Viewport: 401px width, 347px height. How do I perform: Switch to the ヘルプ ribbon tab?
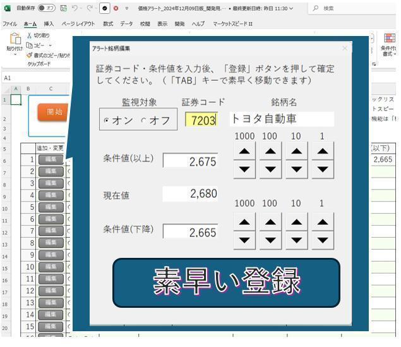pyautogui.click(x=198, y=24)
